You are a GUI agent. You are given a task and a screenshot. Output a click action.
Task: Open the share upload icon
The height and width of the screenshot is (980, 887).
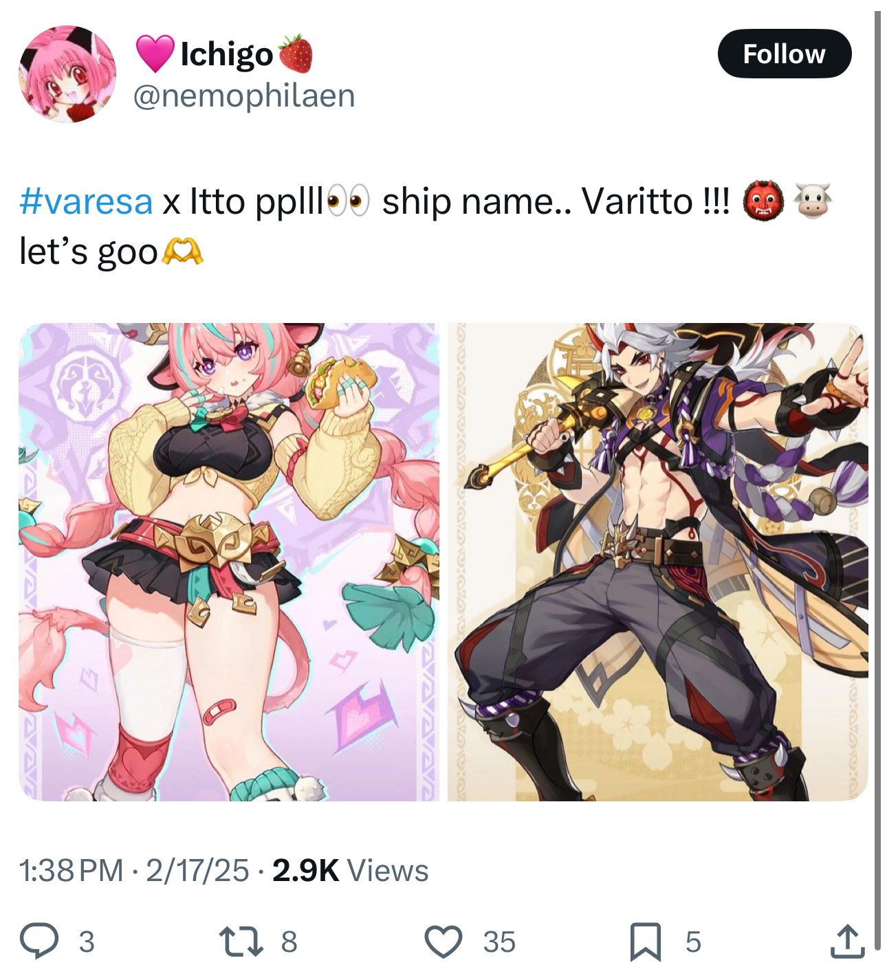pos(847,941)
